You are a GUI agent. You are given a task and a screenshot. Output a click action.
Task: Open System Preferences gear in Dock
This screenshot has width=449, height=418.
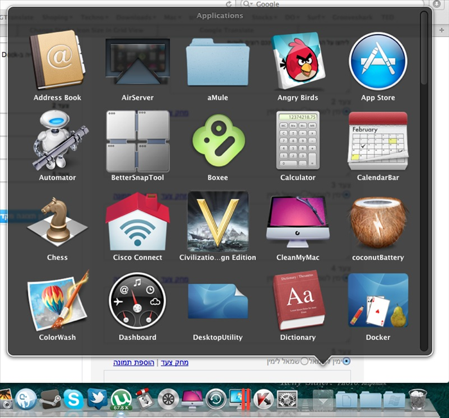coord(287,399)
